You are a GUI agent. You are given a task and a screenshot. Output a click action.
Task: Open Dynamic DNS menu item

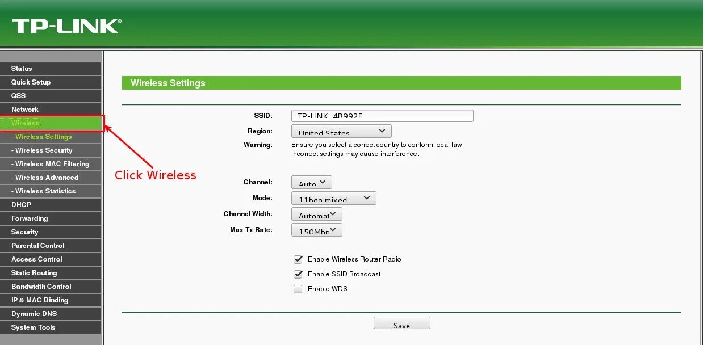coord(50,314)
